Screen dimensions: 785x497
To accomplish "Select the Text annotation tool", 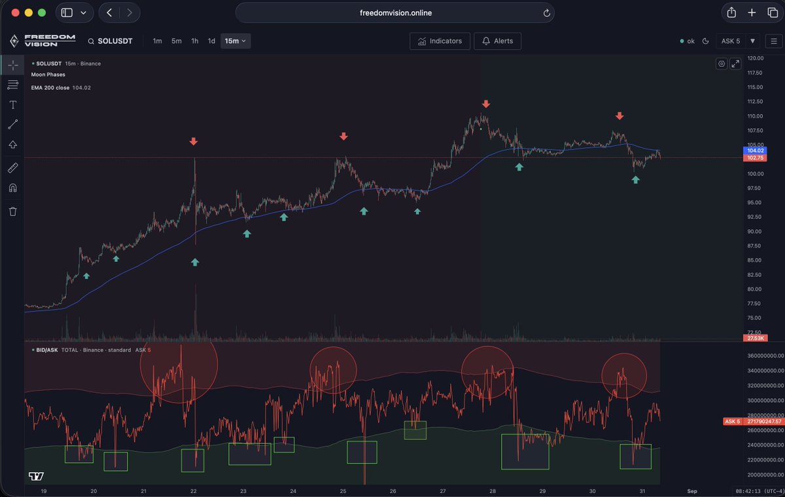I will pos(12,105).
